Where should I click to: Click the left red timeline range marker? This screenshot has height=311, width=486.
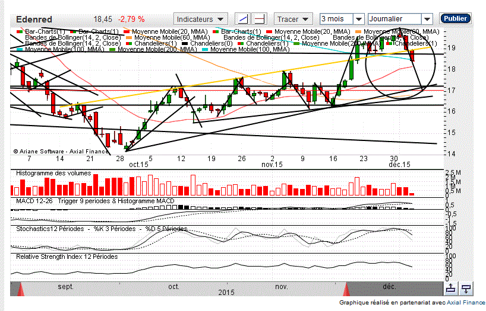(21, 290)
